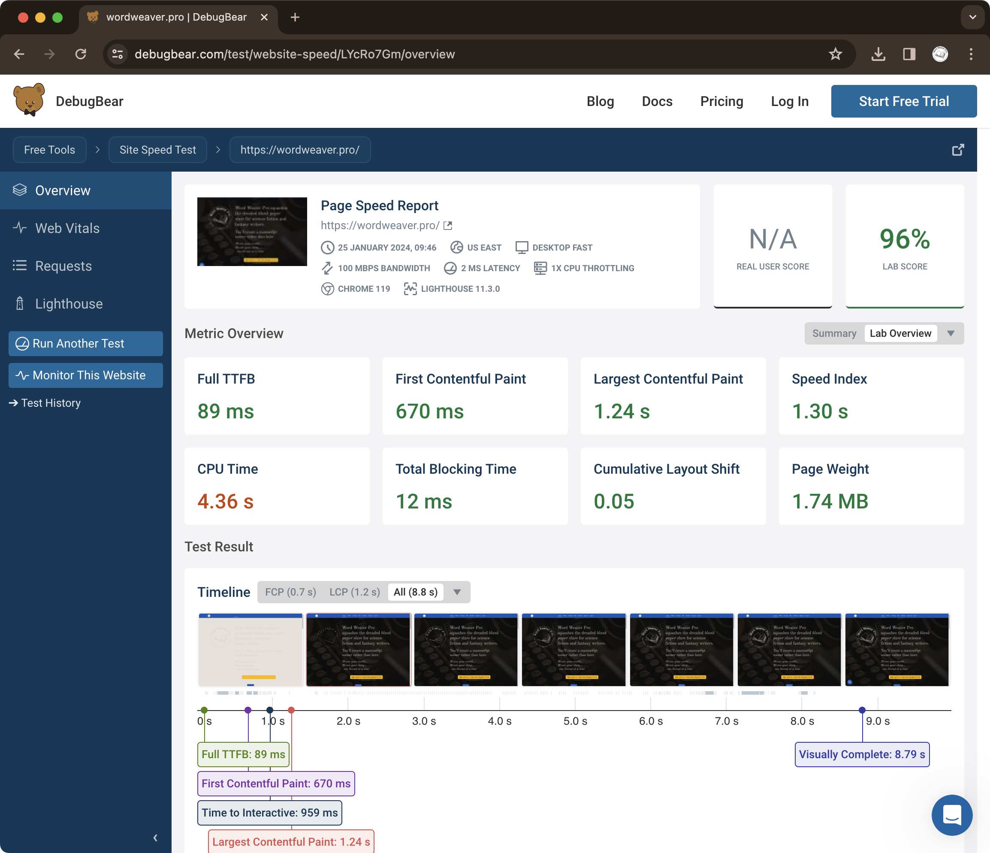
Task: Go back with browser back arrow
Action: tap(19, 54)
